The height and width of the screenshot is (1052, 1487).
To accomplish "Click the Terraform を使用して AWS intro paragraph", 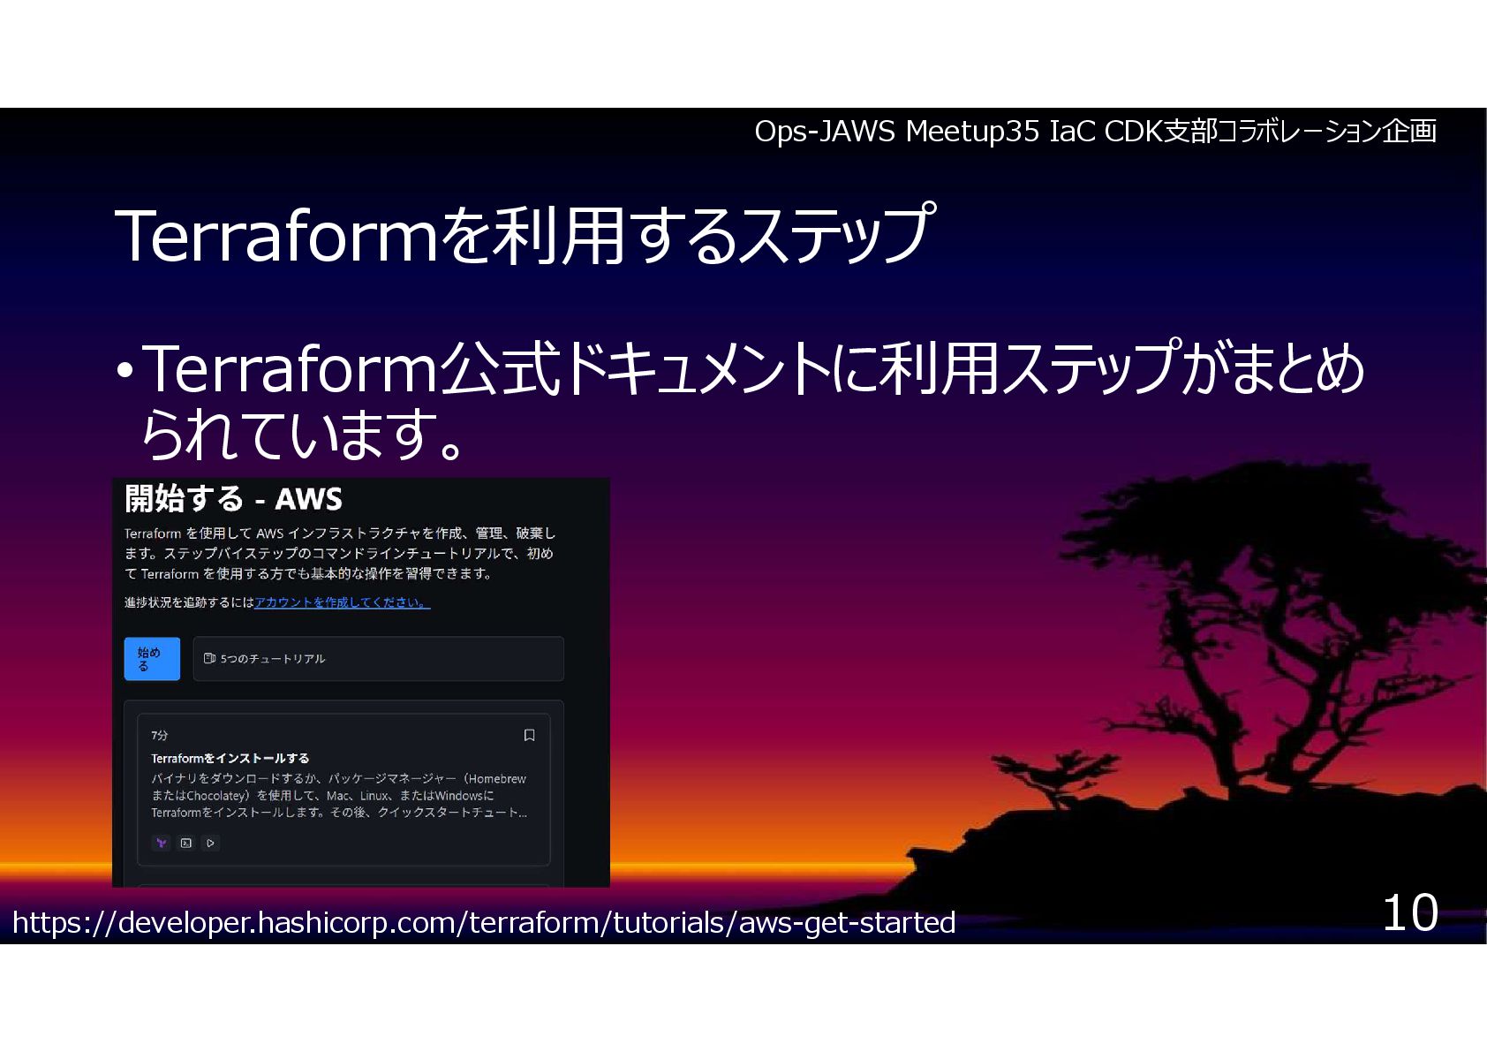I will coord(340,553).
